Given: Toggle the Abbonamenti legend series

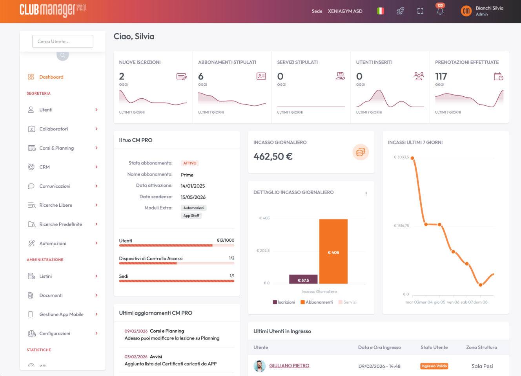Looking at the screenshot, I should pos(317,302).
